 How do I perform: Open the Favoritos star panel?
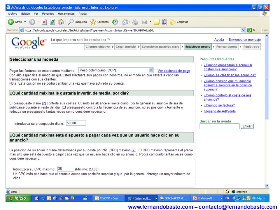click(x=99, y=22)
